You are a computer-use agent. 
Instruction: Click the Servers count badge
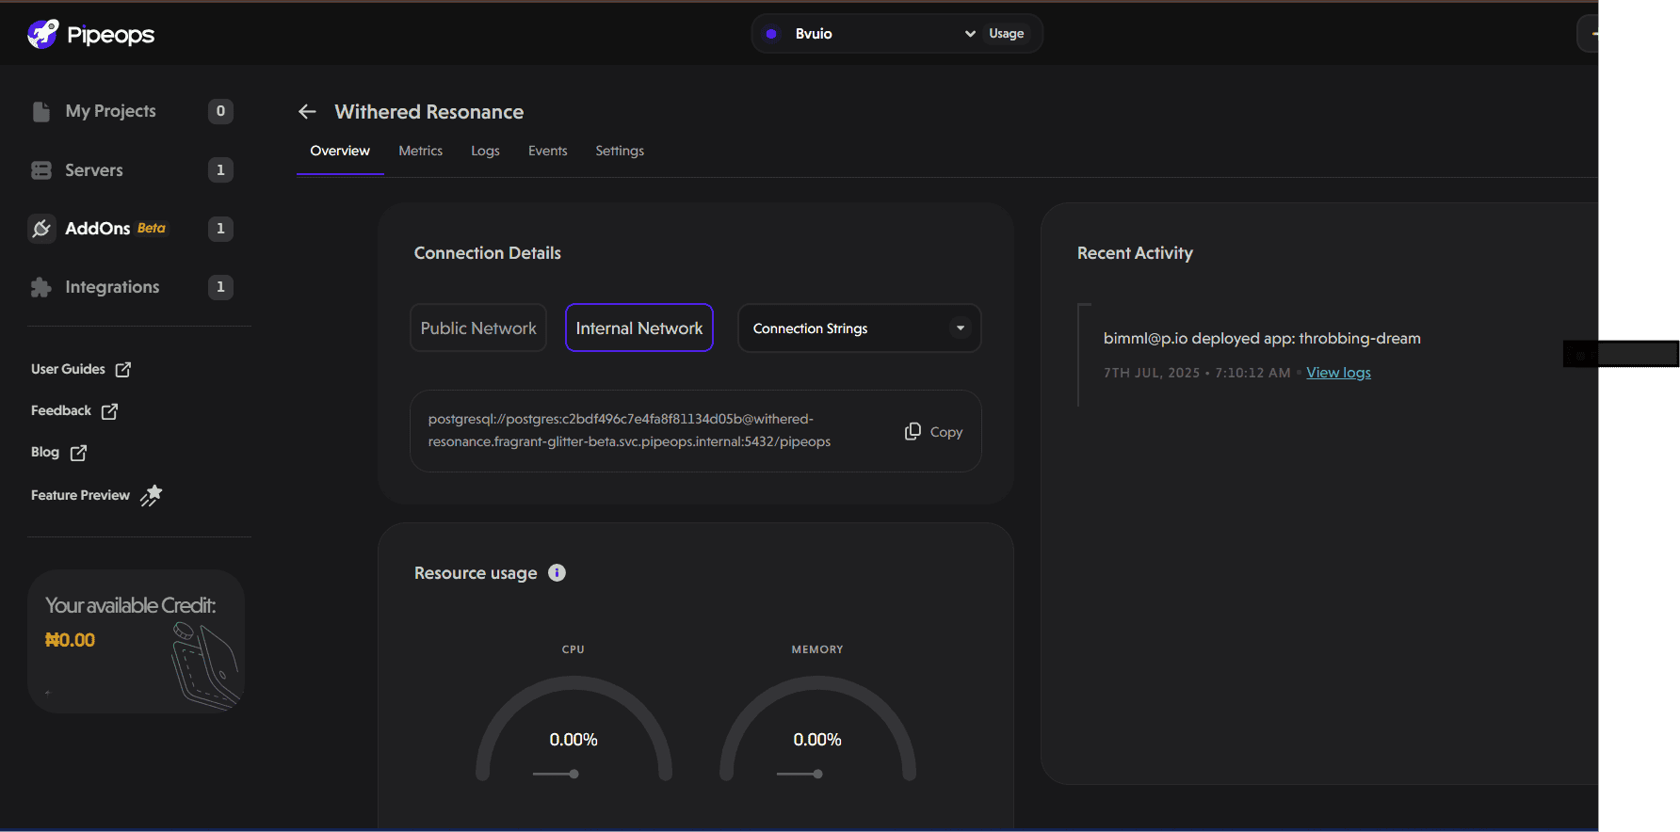[220, 170]
